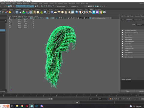Click the lock icon in the status line
Screen dimensions: 144x108
click(35, 6)
